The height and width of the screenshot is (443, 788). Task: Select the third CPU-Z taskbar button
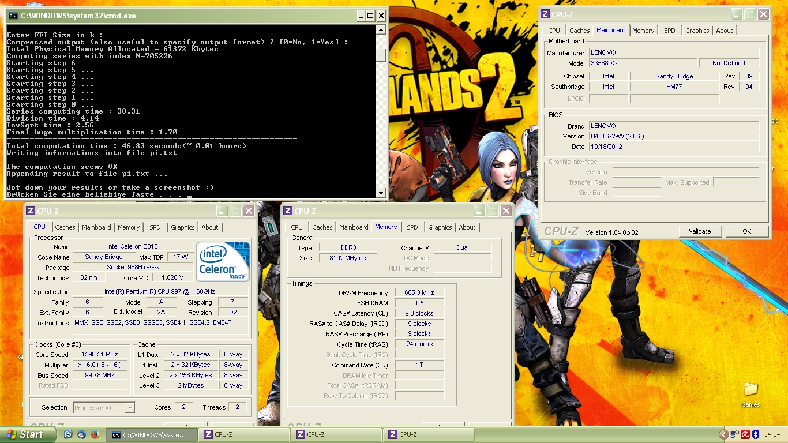tap(429, 434)
